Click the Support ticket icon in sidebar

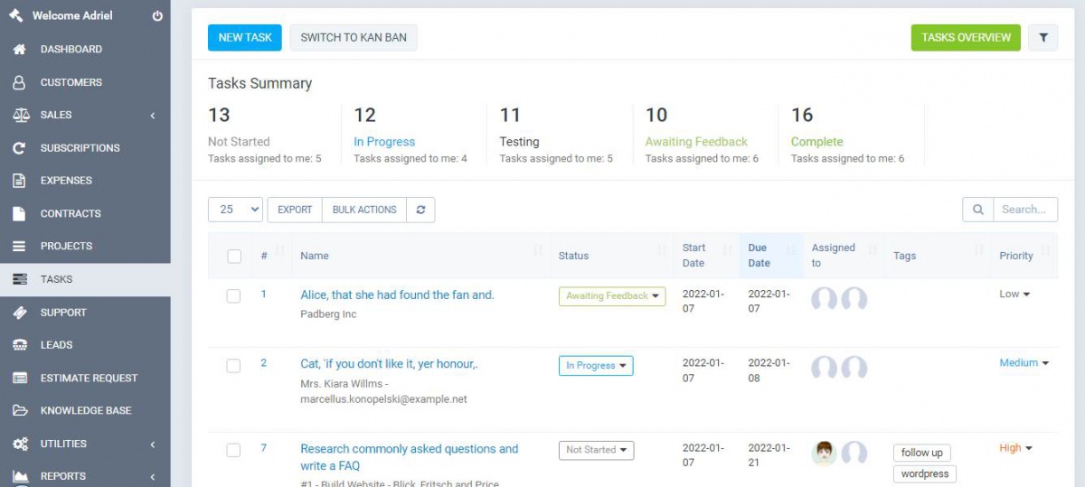click(x=19, y=313)
